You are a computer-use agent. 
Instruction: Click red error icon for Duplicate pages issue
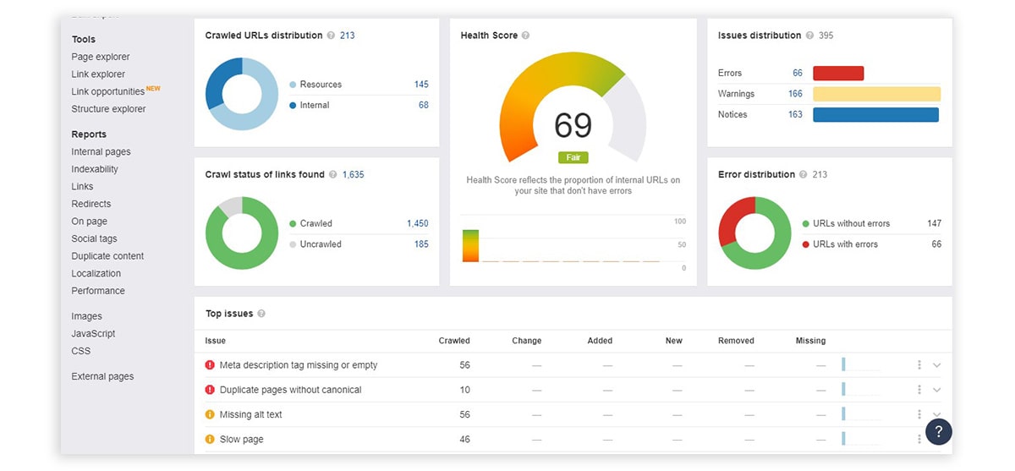(210, 390)
